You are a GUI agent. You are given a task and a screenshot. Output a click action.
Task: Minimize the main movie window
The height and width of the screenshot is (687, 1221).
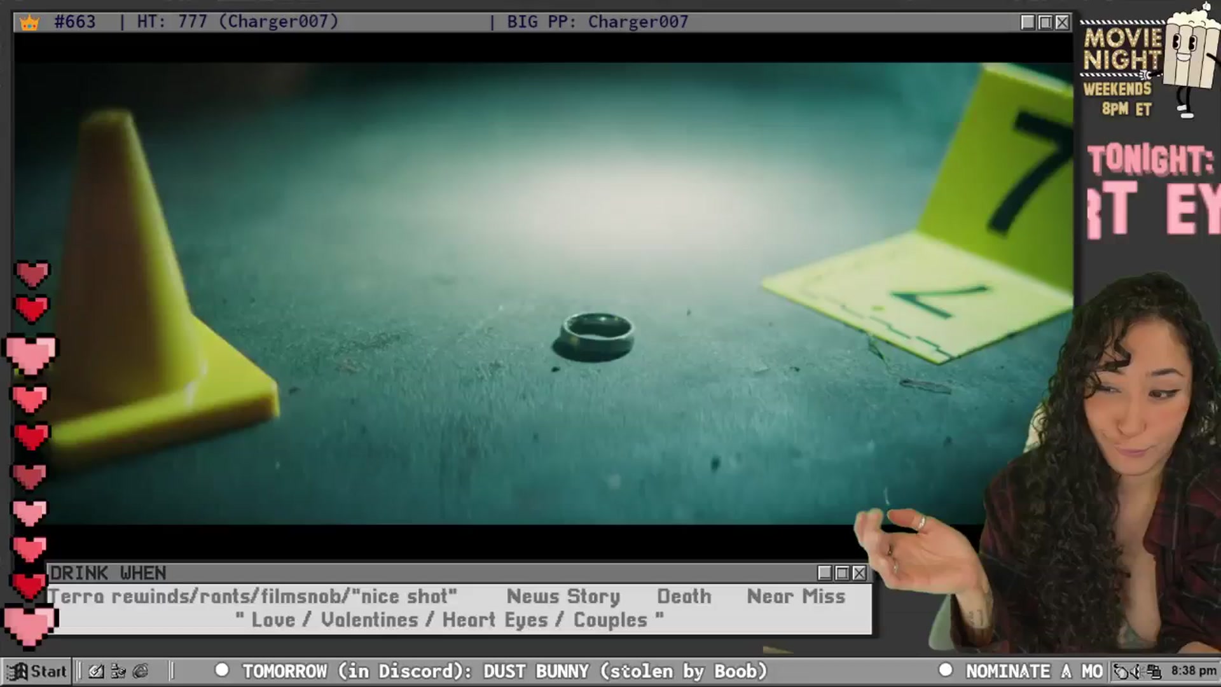[x=1028, y=22]
